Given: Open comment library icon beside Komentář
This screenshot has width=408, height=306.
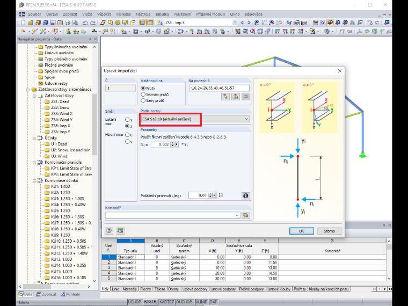Looking at the screenshot, I should pyautogui.click(x=246, y=215).
